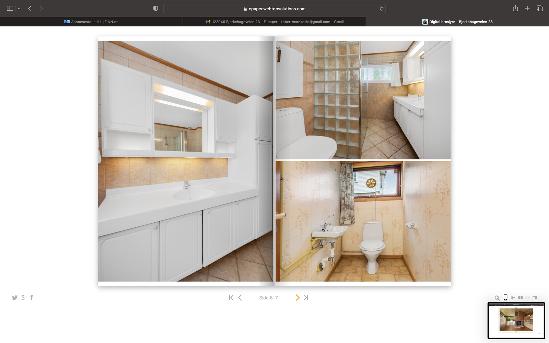Jump to the first brochure page
Viewport: 549px width, 343px height.
tap(231, 298)
